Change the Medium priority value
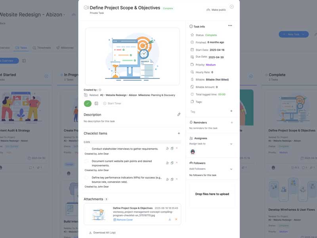Screen dimensions: 317x238 pyautogui.click(x=211, y=65)
